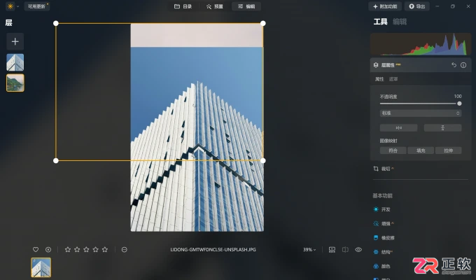Viewport: 476px width, 280px height.
Task: Mark photo as favorite with heart
Action: point(36,250)
